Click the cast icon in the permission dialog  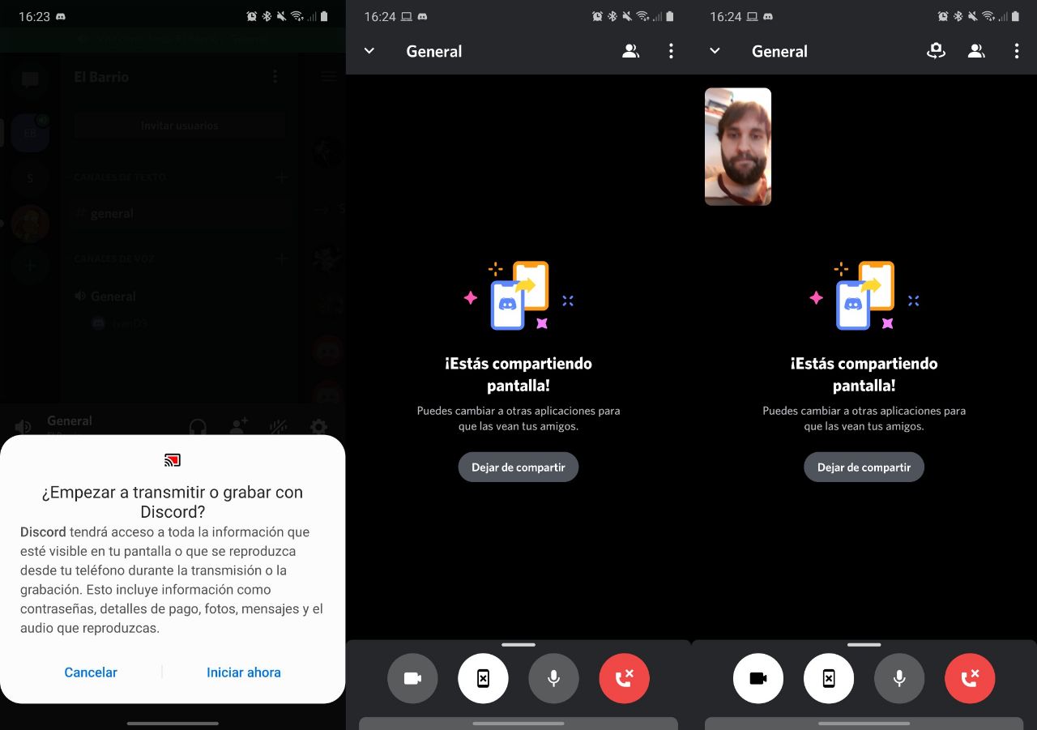tap(172, 459)
